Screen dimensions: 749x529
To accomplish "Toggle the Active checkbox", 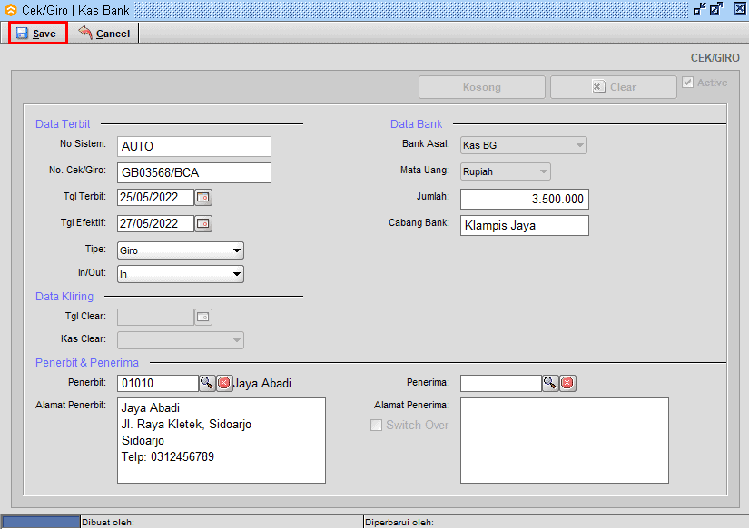I will click(x=688, y=83).
